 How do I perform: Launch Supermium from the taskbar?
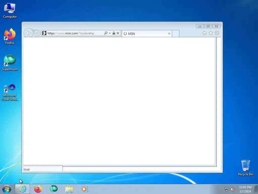click(x=54, y=189)
